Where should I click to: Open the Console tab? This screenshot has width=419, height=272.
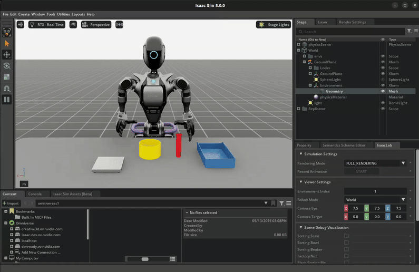35,194
